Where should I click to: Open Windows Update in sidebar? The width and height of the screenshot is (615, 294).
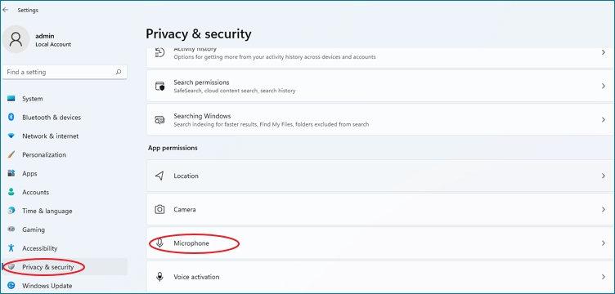[x=65, y=286]
